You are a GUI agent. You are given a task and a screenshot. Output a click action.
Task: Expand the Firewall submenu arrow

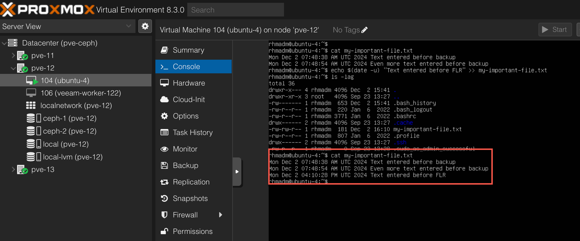[221, 215]
